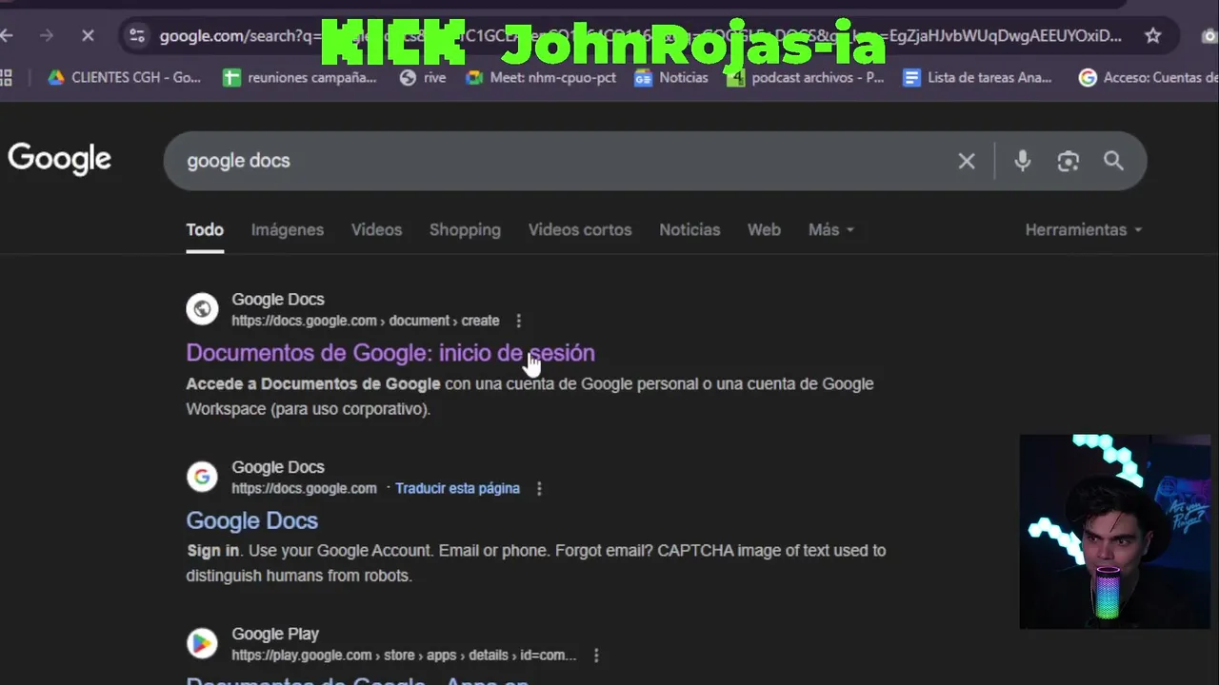Click the address bar URL
The image size is (1219, 685).
click(x=640, y=36)
